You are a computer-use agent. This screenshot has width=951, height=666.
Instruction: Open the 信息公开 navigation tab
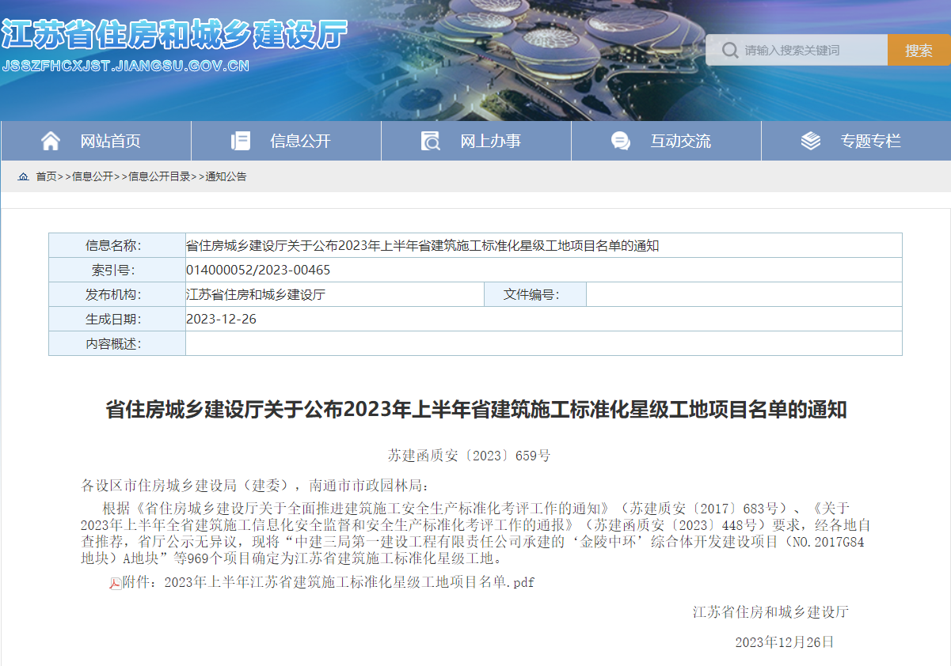click(300, 141)
